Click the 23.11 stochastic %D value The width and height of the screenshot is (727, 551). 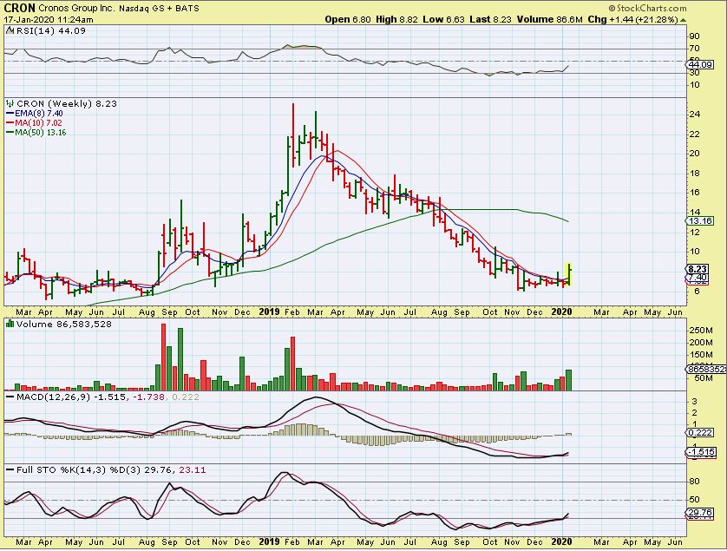pyautogui.click(x=192, y=470)
